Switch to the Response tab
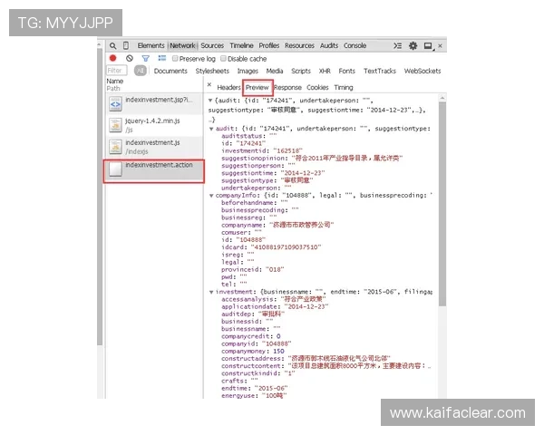Image resolution: width=544 pixels, height=435 pixels. pyautogui.click(x=287, y=87)
